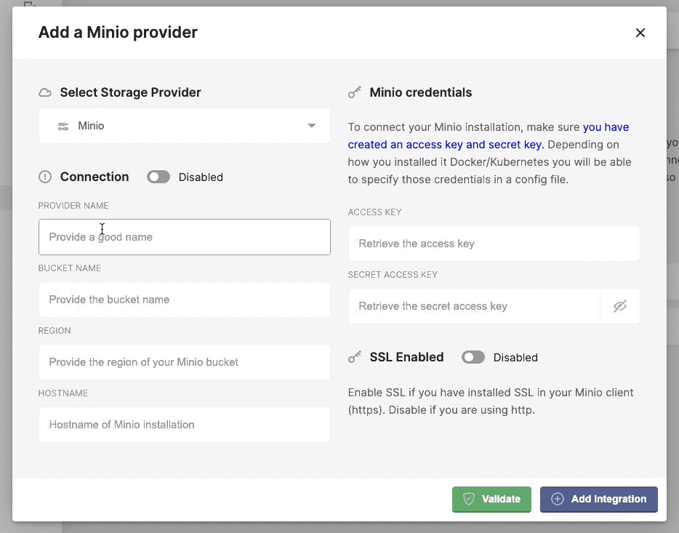Expand the Minio selector using its chevron arrow
Image resolution: width=679 pixels, height=533 pixels.
pos(313,125)
